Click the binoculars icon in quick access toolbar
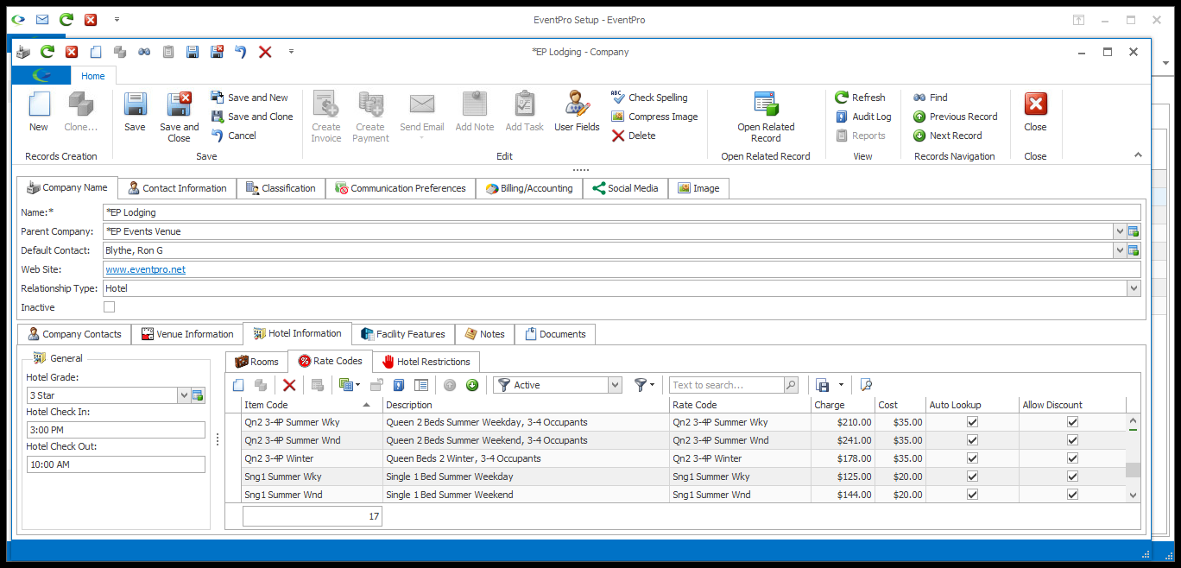1181x568 pixels. click(x=144, y=52)
